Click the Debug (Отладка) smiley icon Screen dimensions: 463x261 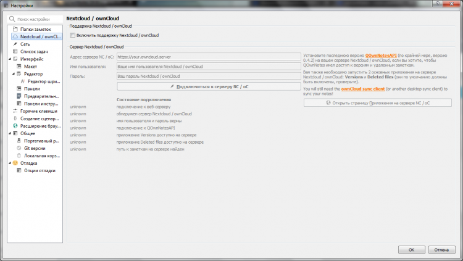coord(15,163)
